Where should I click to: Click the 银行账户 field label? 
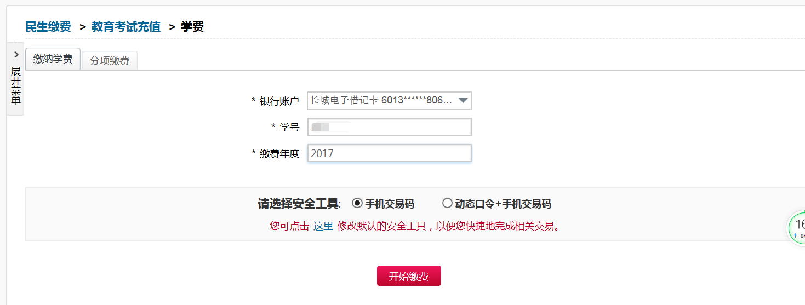279,101
